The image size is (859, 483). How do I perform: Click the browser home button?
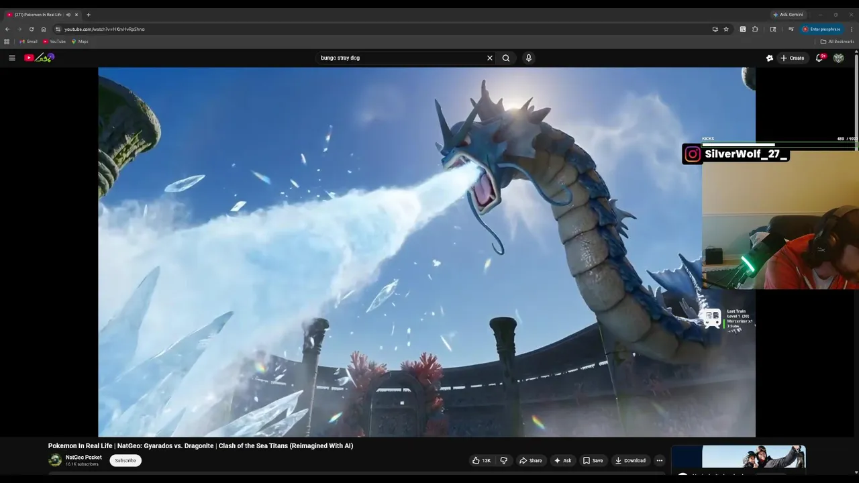44,29
